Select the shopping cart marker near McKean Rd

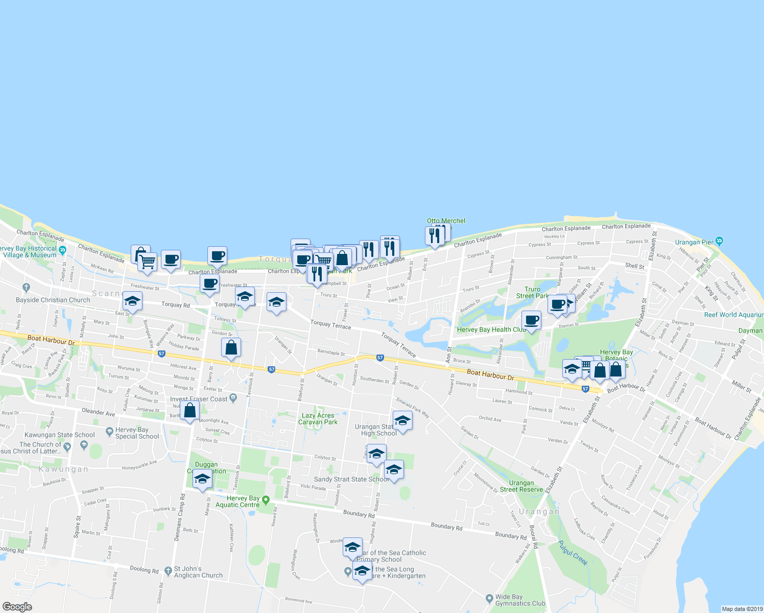click(147, 263)
